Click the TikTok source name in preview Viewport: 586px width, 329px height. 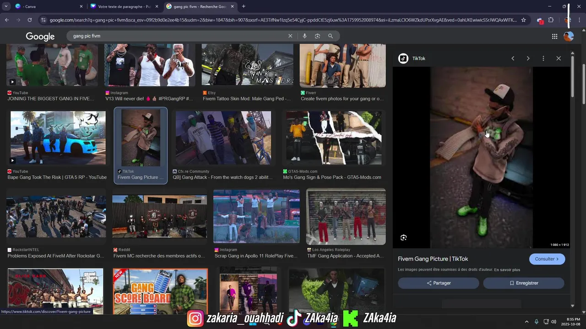click(418, 58)
